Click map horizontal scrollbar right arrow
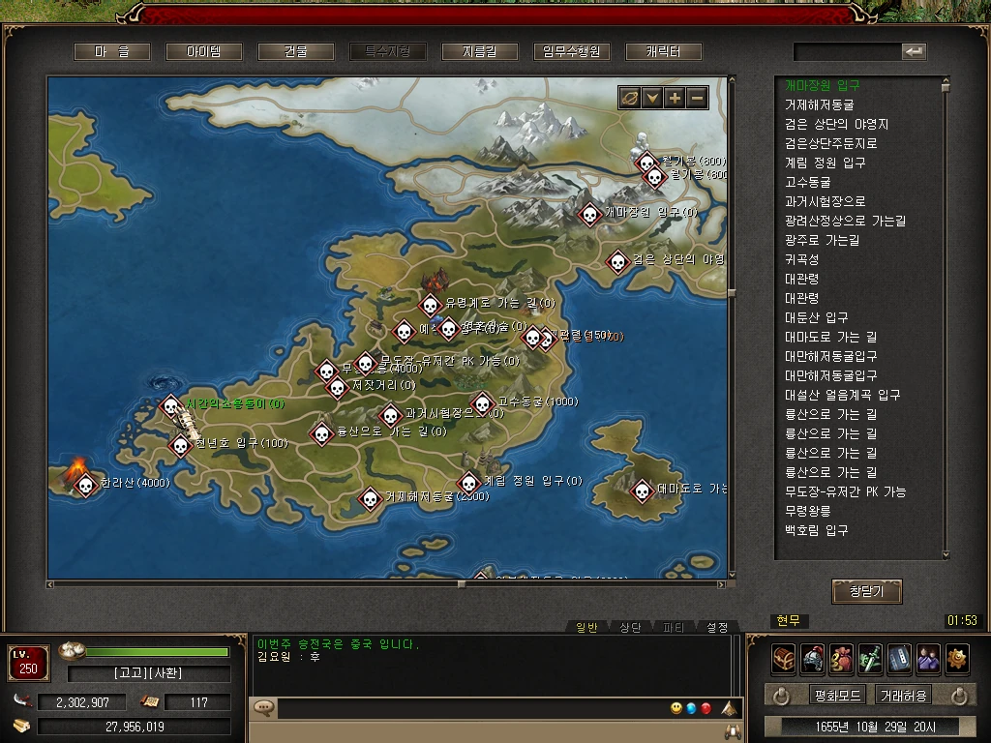This screenshot has height=743, width=991. [x=721, y=584]
